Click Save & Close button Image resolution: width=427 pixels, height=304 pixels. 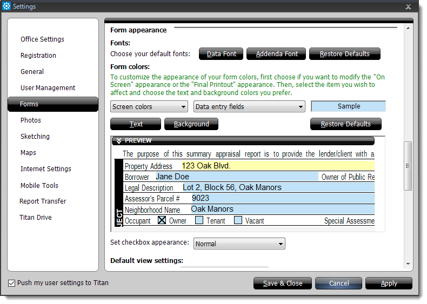(282, 283)
